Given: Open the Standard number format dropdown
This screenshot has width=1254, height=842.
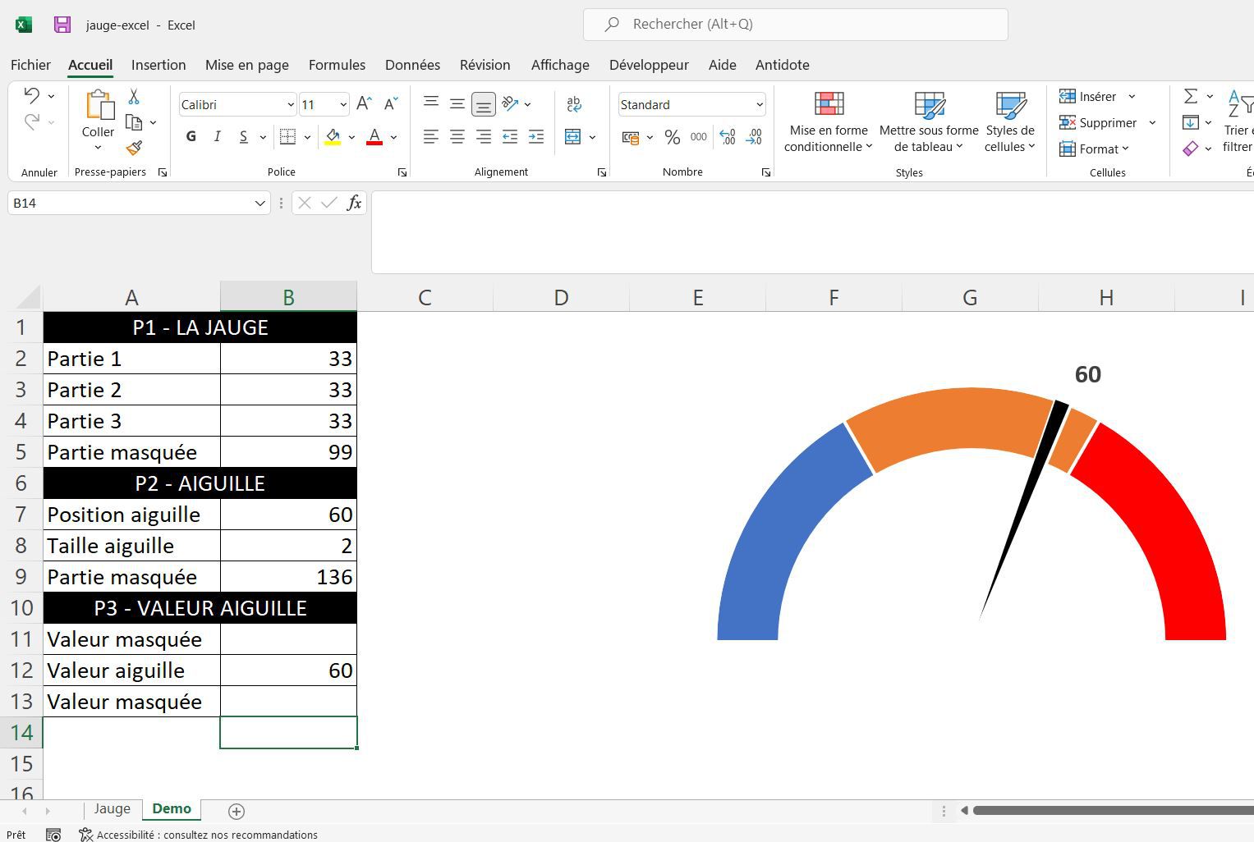Looking at the screenshot, I should [759, 104].
